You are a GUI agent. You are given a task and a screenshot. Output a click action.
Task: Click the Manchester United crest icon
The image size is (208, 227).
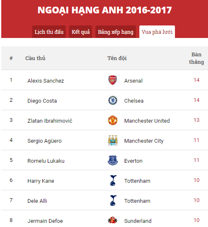[x=113, y=120]
